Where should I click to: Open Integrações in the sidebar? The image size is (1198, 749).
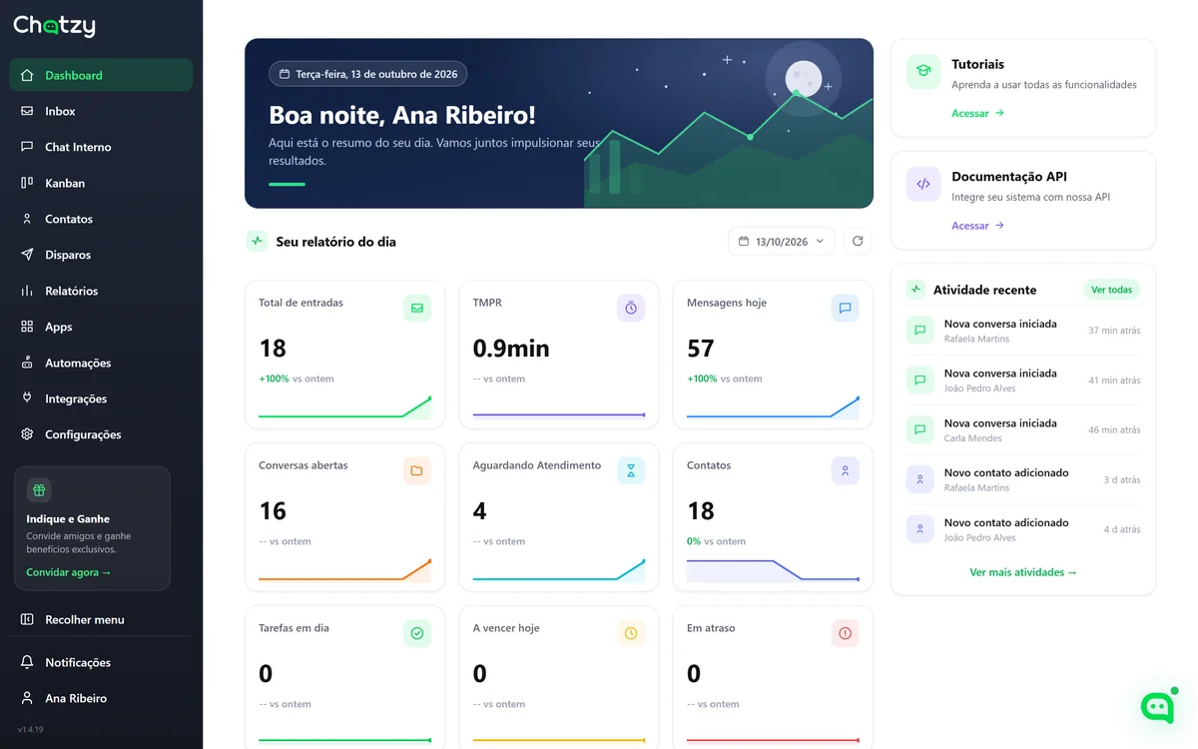coord(101,399)
